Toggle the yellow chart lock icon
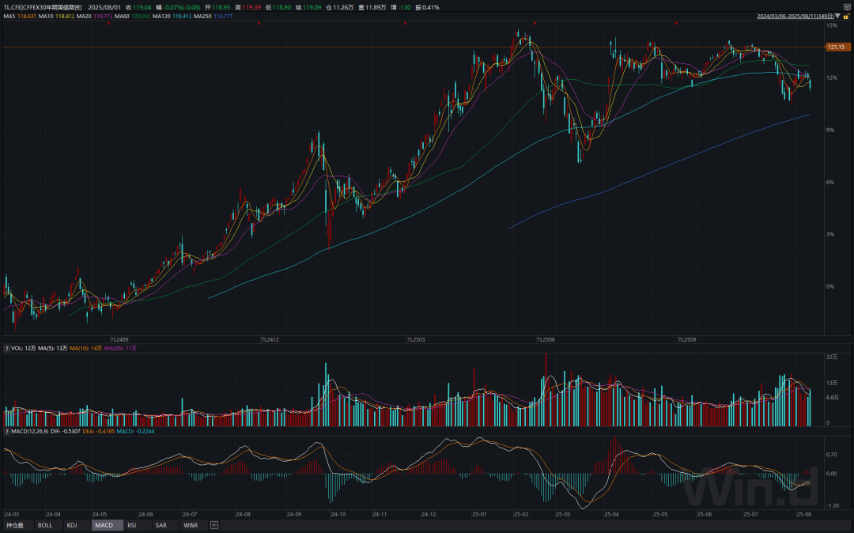The image size is (854, 533). [846, 17]
